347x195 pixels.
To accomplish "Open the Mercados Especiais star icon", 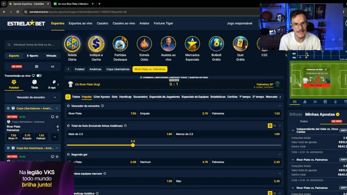I will (192, 44).
